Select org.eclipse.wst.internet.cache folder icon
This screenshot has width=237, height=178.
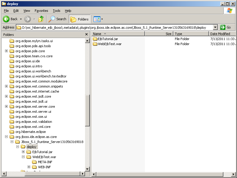pos(12,91)
